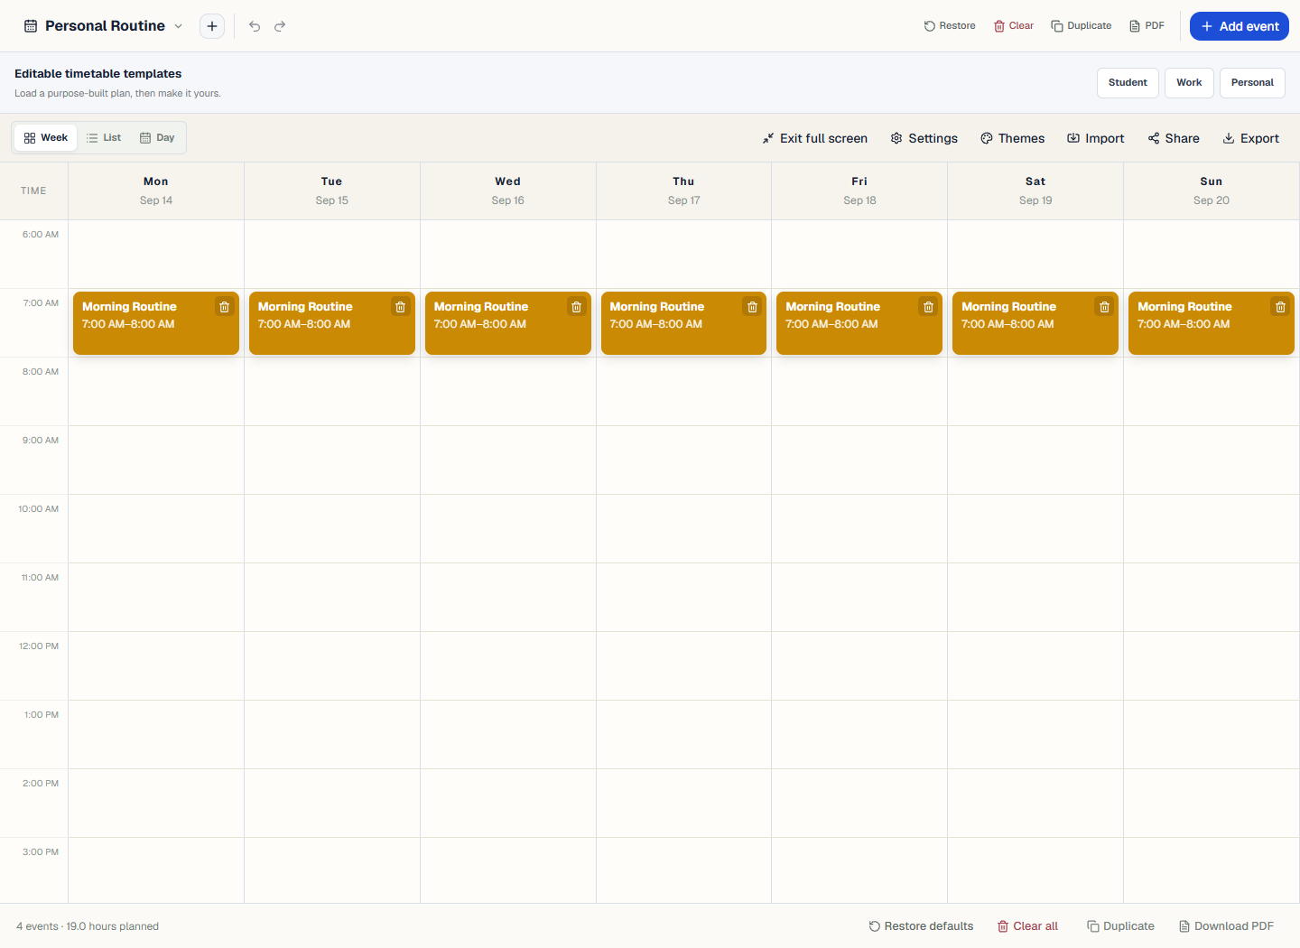The width and height of the screenshot is (1300, 948).
Task: Export the timetable
Action: 1250,138
